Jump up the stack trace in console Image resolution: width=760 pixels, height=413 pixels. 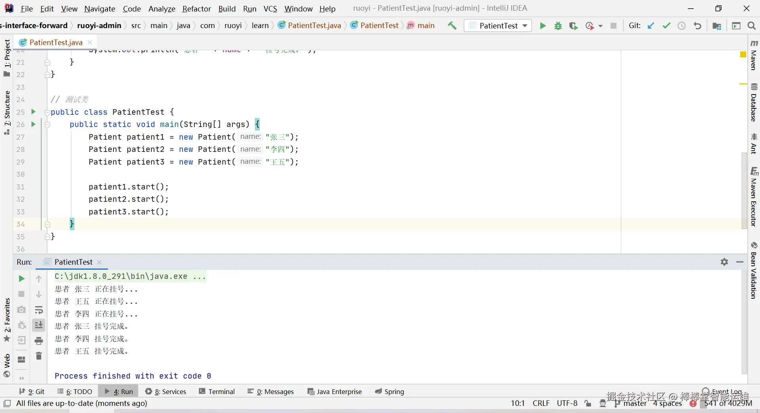click(x=39, y=278)
